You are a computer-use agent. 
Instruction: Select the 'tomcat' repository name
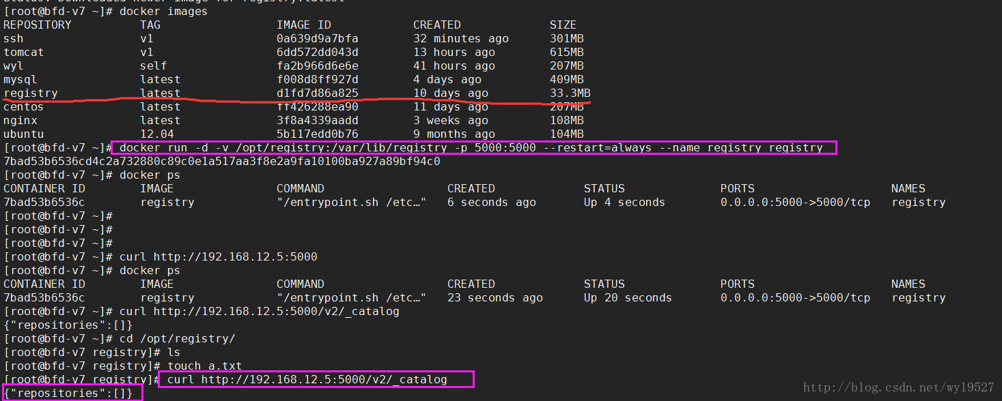pos(24,52)
